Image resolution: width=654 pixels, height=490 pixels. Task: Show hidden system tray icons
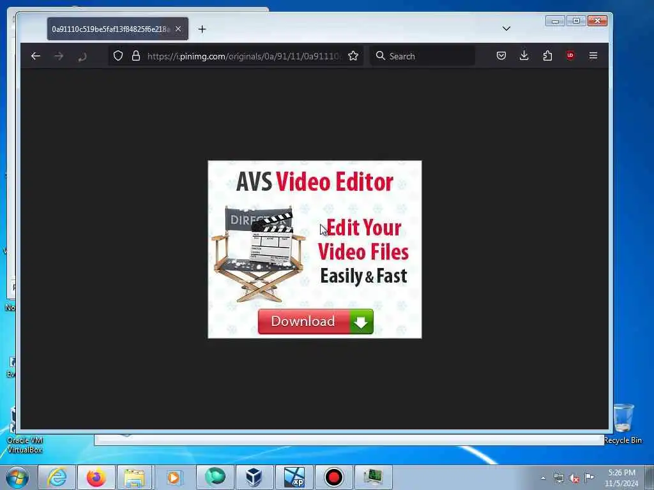543,478
